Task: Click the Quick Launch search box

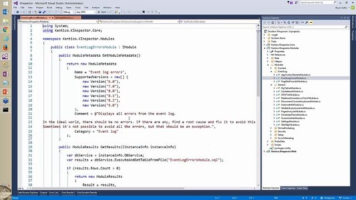Action: pyautogui.click(x=318, y=2)
